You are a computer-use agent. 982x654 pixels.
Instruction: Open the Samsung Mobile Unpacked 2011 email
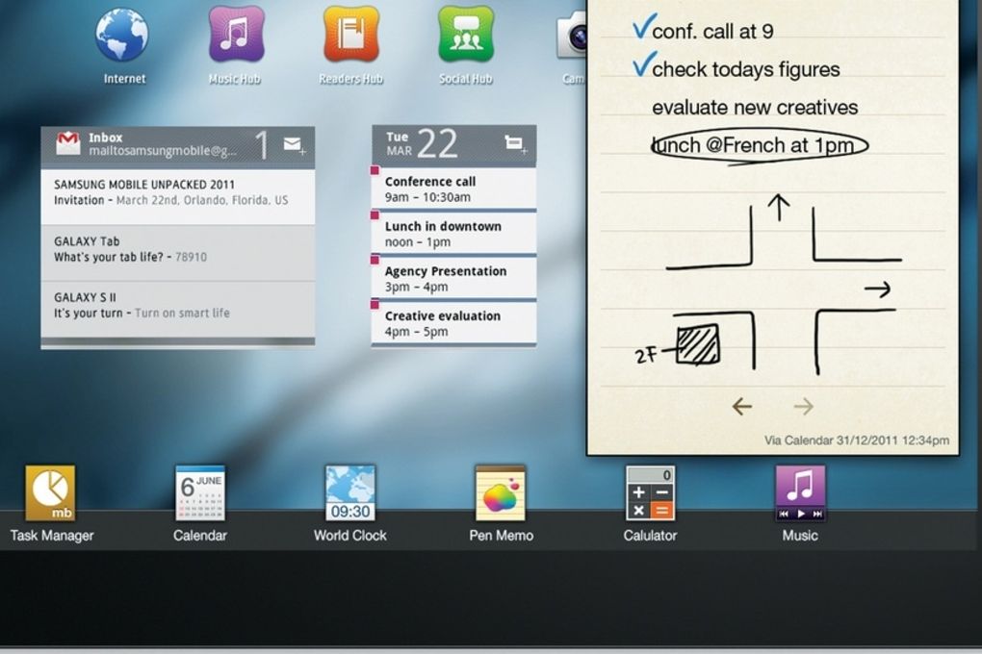click(178, 196)
